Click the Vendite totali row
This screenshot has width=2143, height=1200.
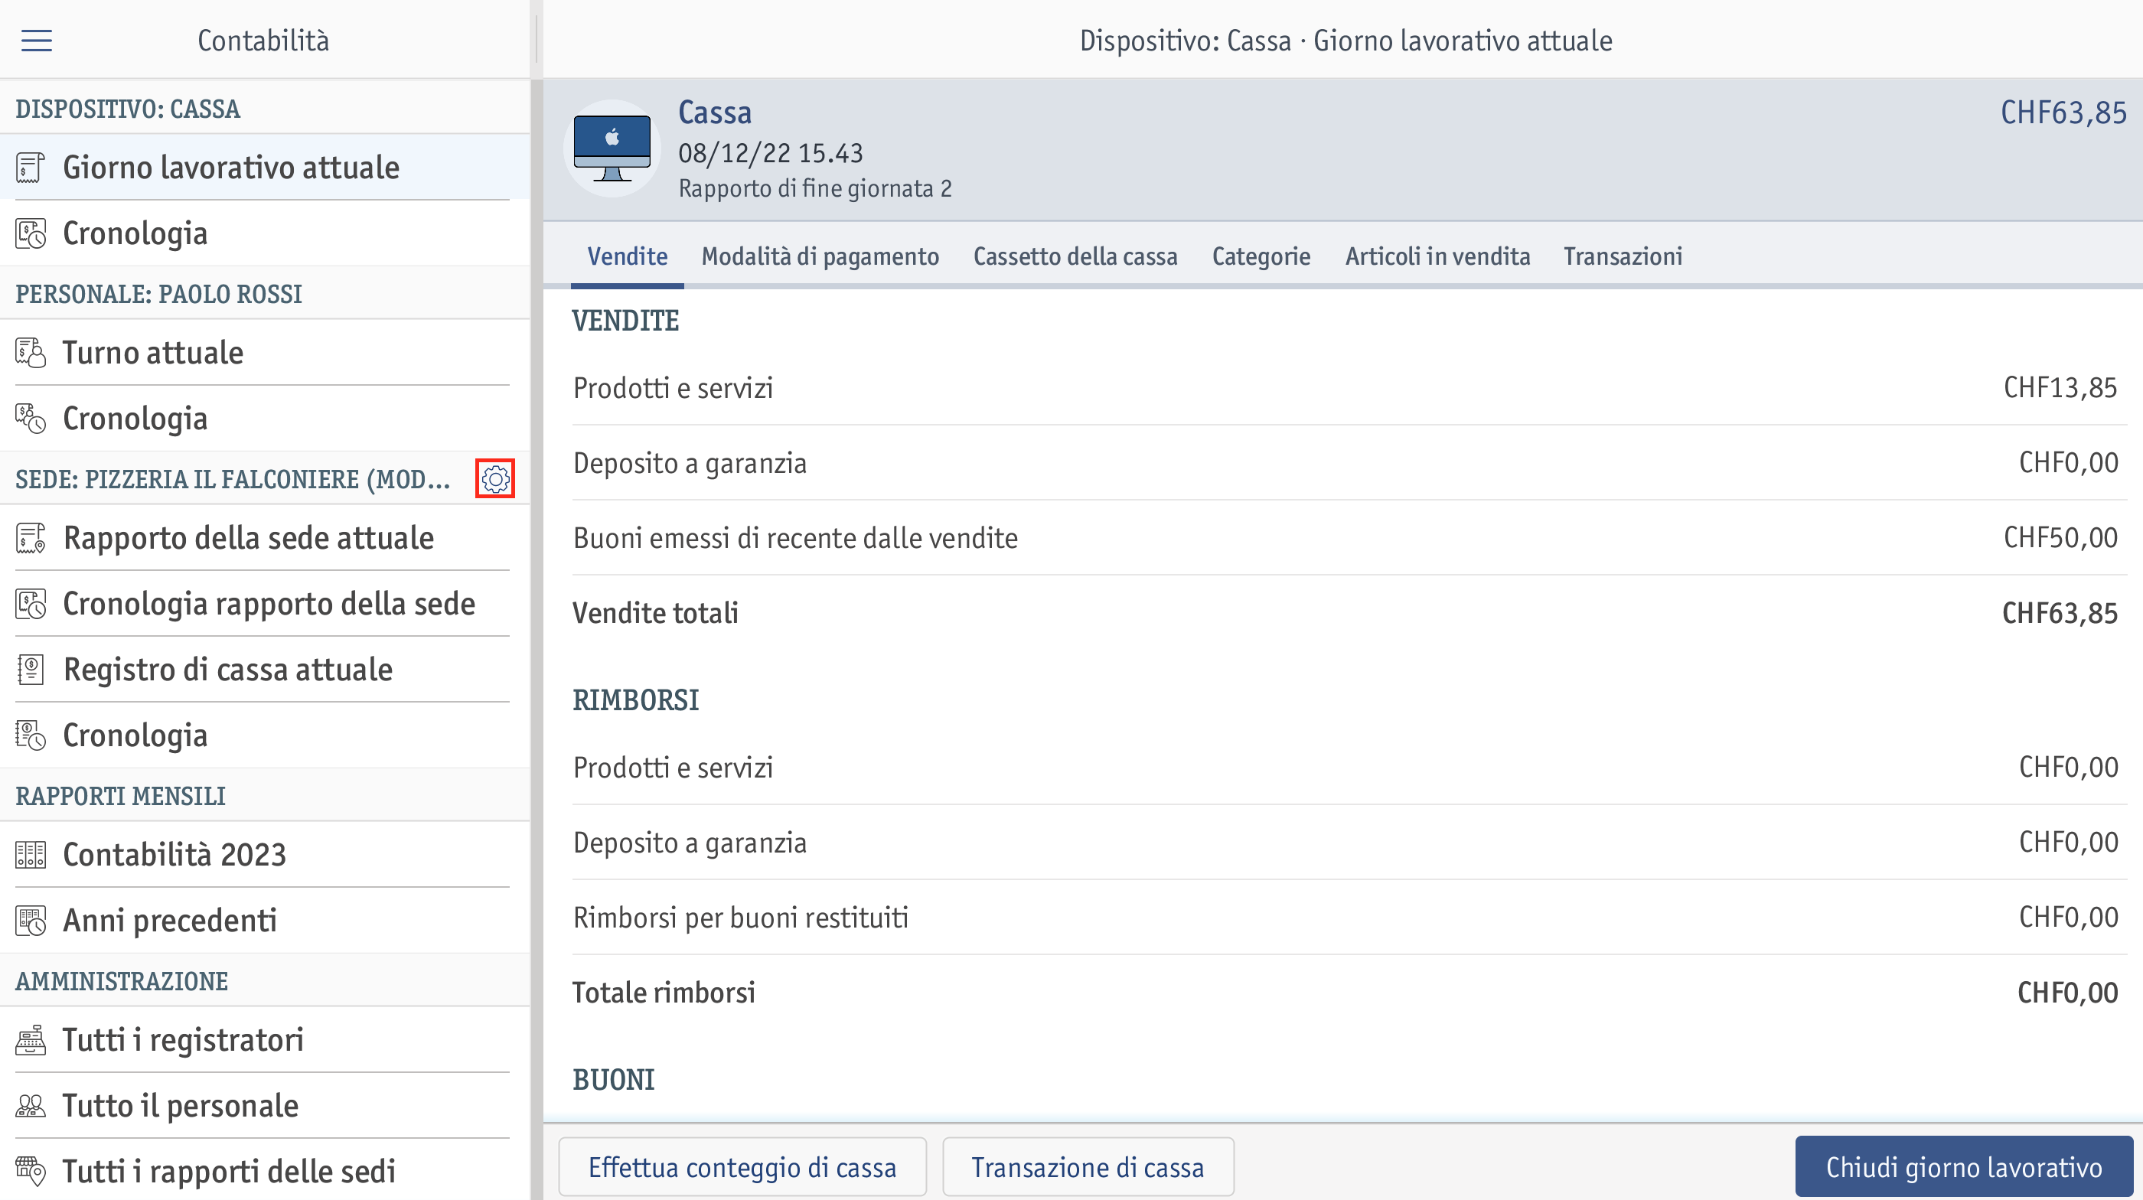pos(1349,613)
